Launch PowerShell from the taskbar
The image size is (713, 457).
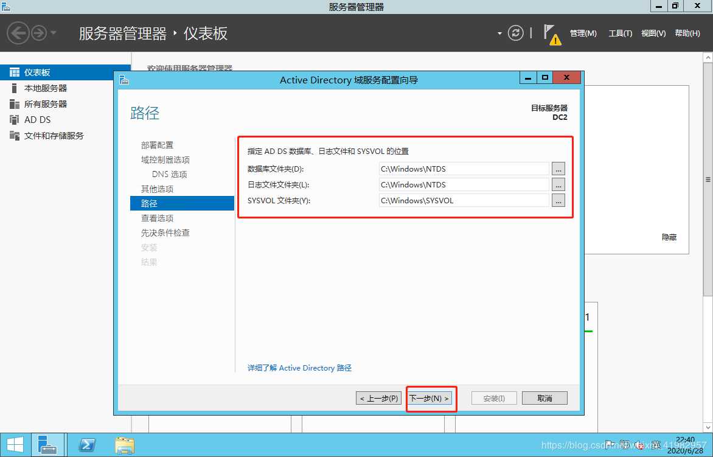(87, 445)
